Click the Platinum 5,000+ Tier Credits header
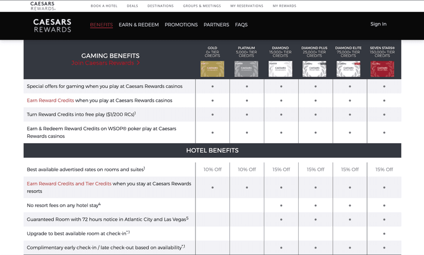The image size is (424, 255). 246,52
